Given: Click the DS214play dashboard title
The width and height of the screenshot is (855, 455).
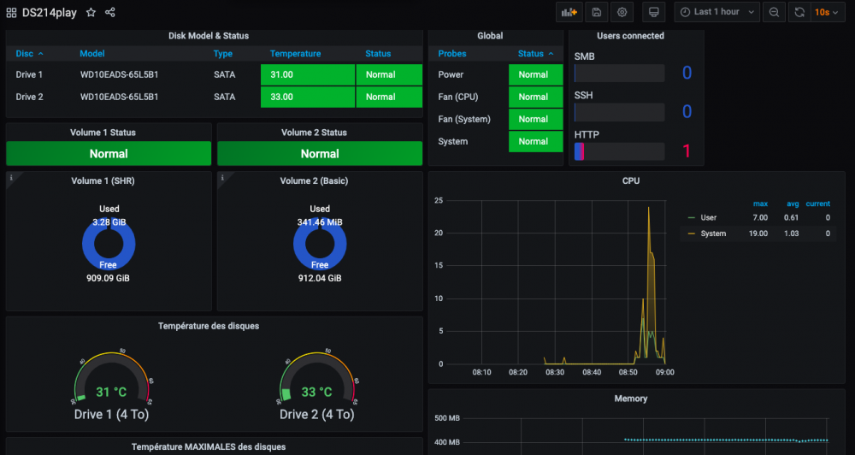Looking at the screenshot, I should [50, 13].
